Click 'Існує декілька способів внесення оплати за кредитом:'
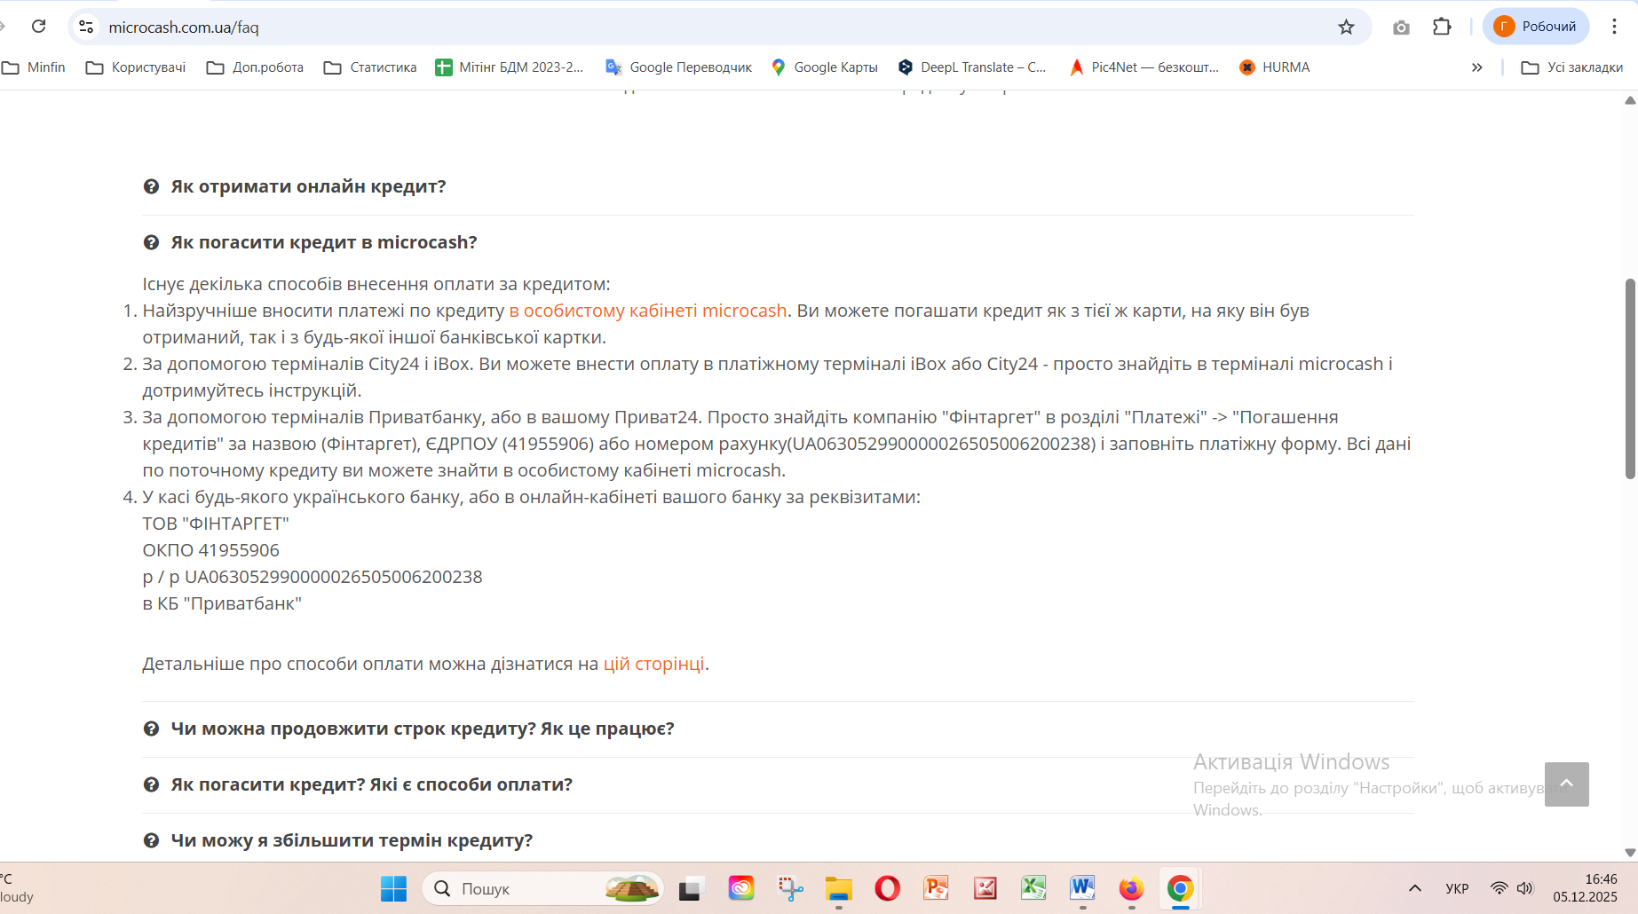The width and height of the screenshot is (1638, 914). click(x=376, y=284)
